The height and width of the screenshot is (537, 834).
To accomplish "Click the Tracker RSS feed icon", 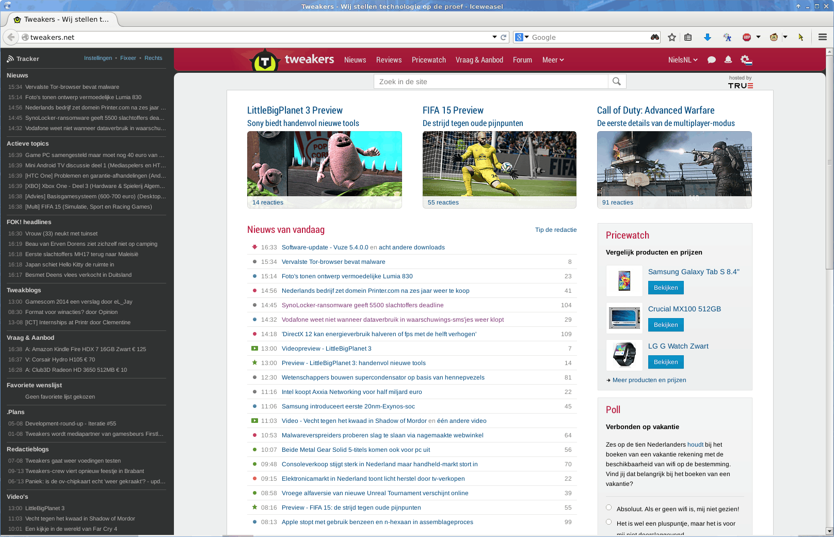I will (10, 59).
